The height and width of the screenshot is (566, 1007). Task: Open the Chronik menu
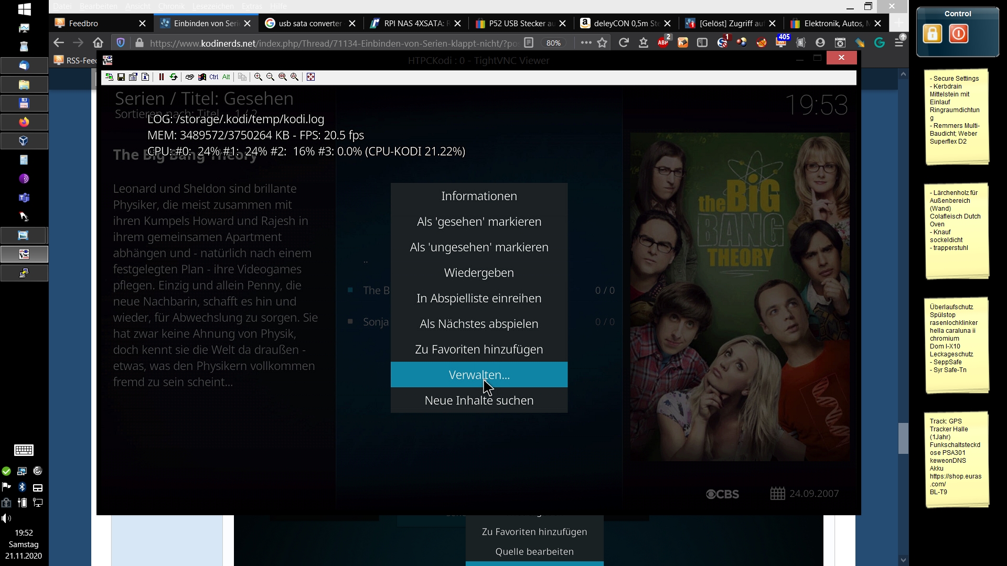coord(172,6)
